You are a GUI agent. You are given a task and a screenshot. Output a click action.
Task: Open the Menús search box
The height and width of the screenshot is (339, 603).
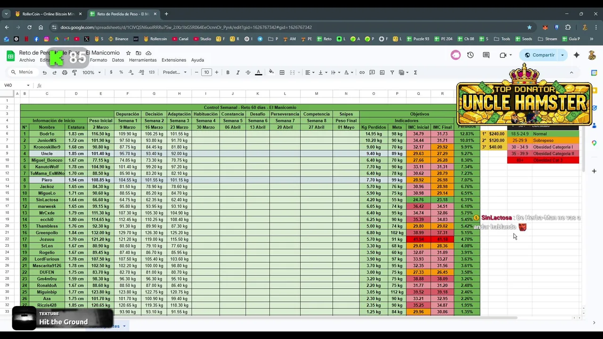click(x=23, y=73)
